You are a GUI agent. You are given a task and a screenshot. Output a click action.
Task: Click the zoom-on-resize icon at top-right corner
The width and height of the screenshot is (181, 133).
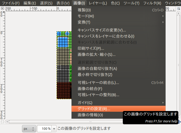(x=179, y=8)
